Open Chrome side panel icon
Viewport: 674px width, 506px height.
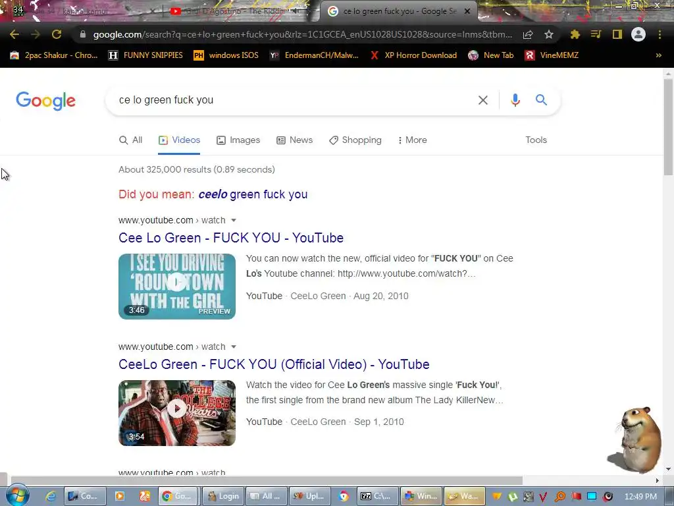[x=617, y=34]
